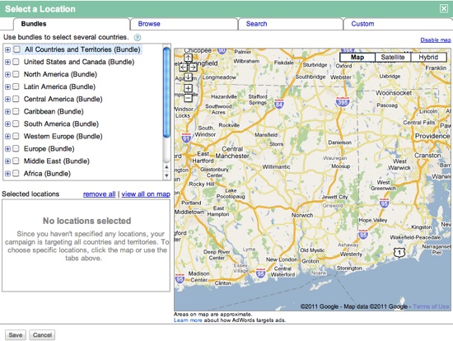453x341 pixels.
Task: Check Middle East bundle
Action: pyautogui.click(x=16, y=161)
